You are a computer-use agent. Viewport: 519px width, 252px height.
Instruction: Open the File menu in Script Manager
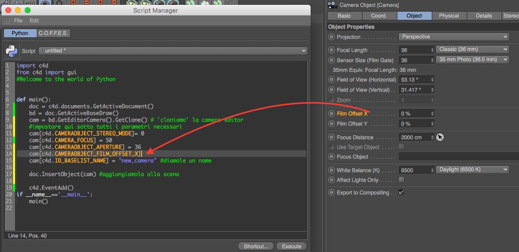pos(18,20)
